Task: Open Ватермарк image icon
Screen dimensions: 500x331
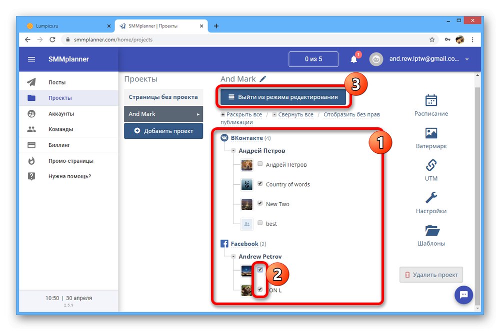Action: [x=431, y=133]
